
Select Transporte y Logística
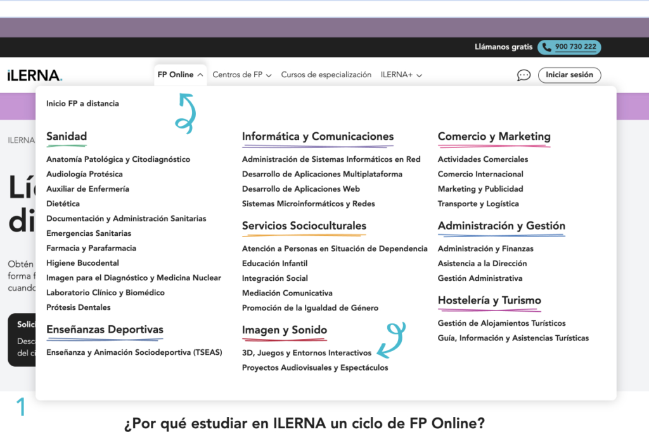[x=479, y=204]
